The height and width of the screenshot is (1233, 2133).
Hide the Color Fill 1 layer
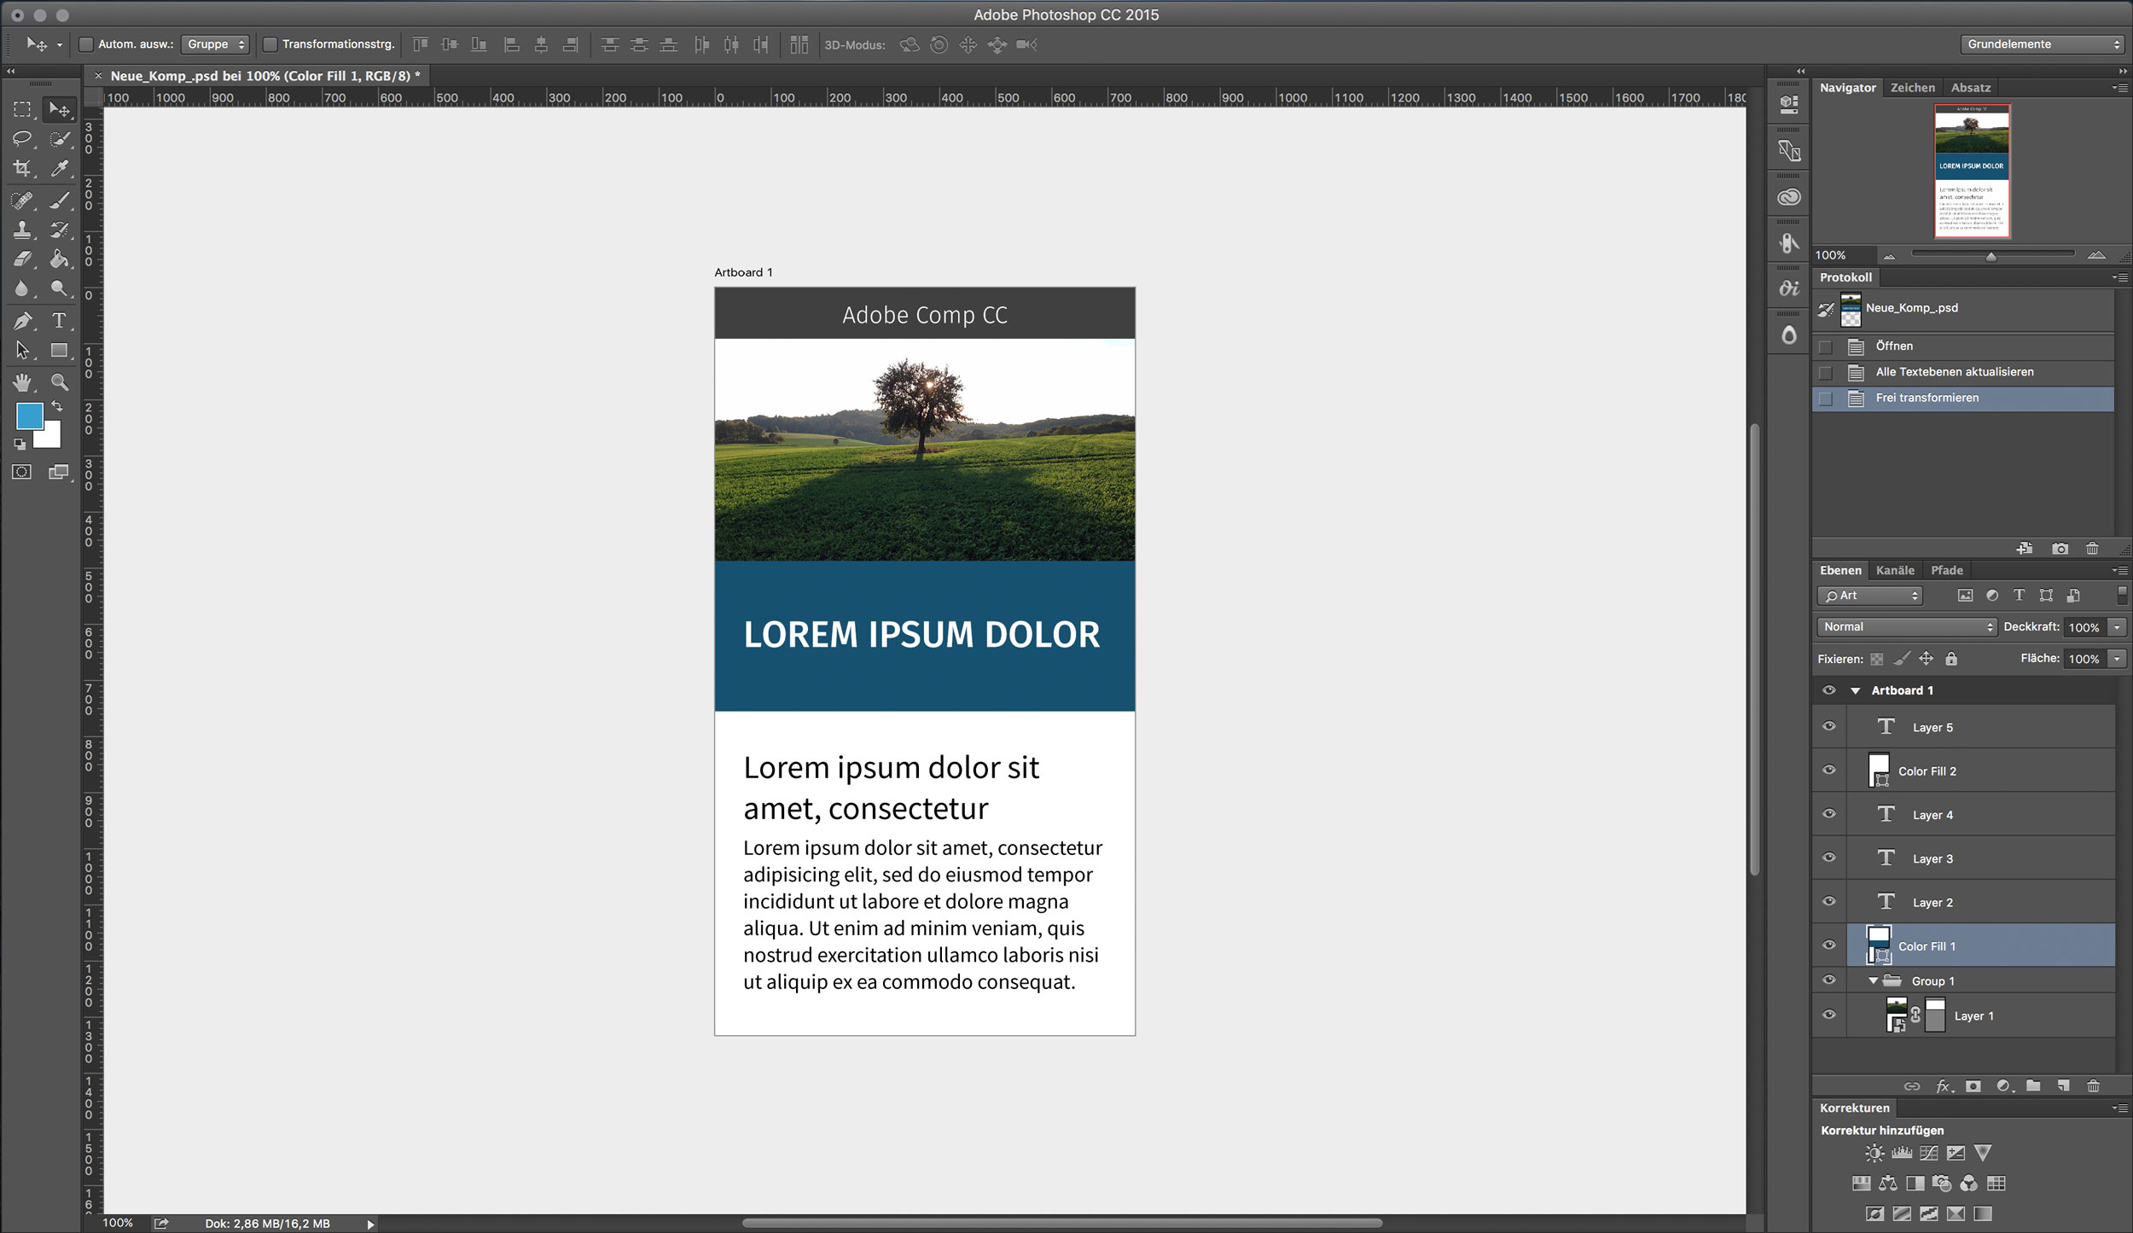(x=1828, y=945)
